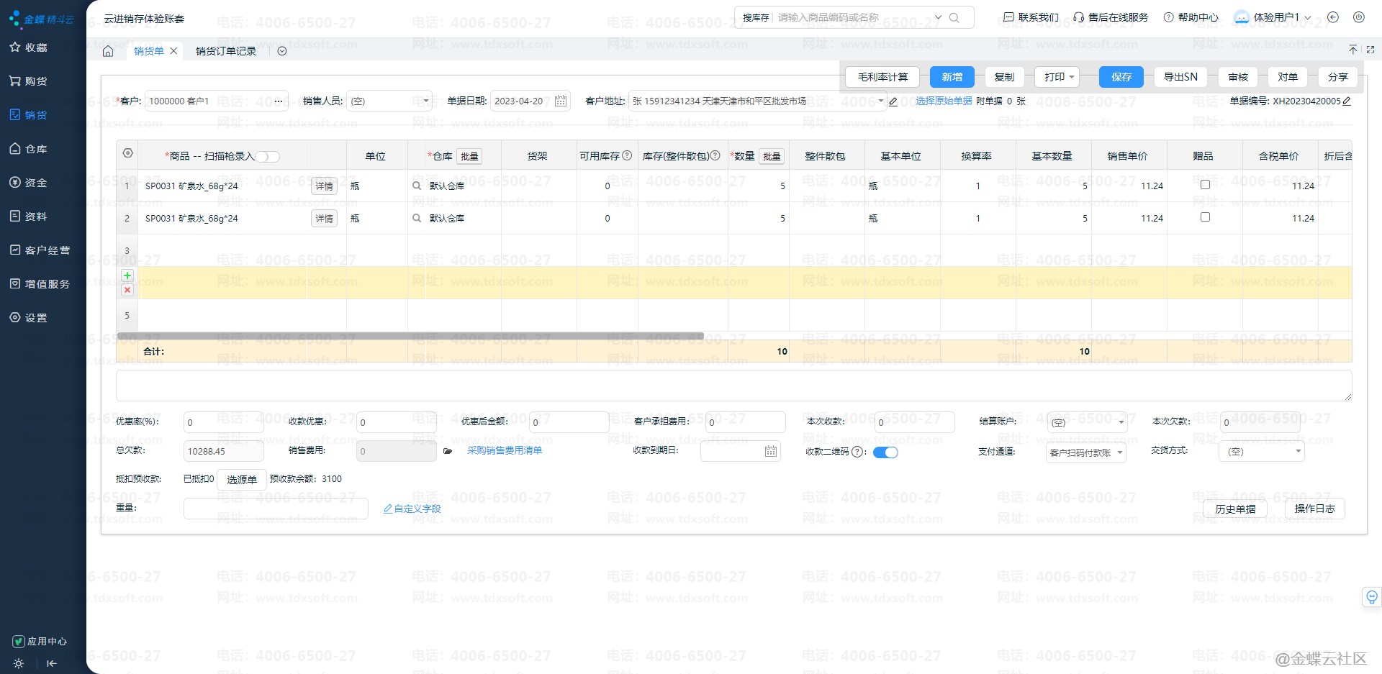Open the sales expense folder icon

[x=448, y=451]
